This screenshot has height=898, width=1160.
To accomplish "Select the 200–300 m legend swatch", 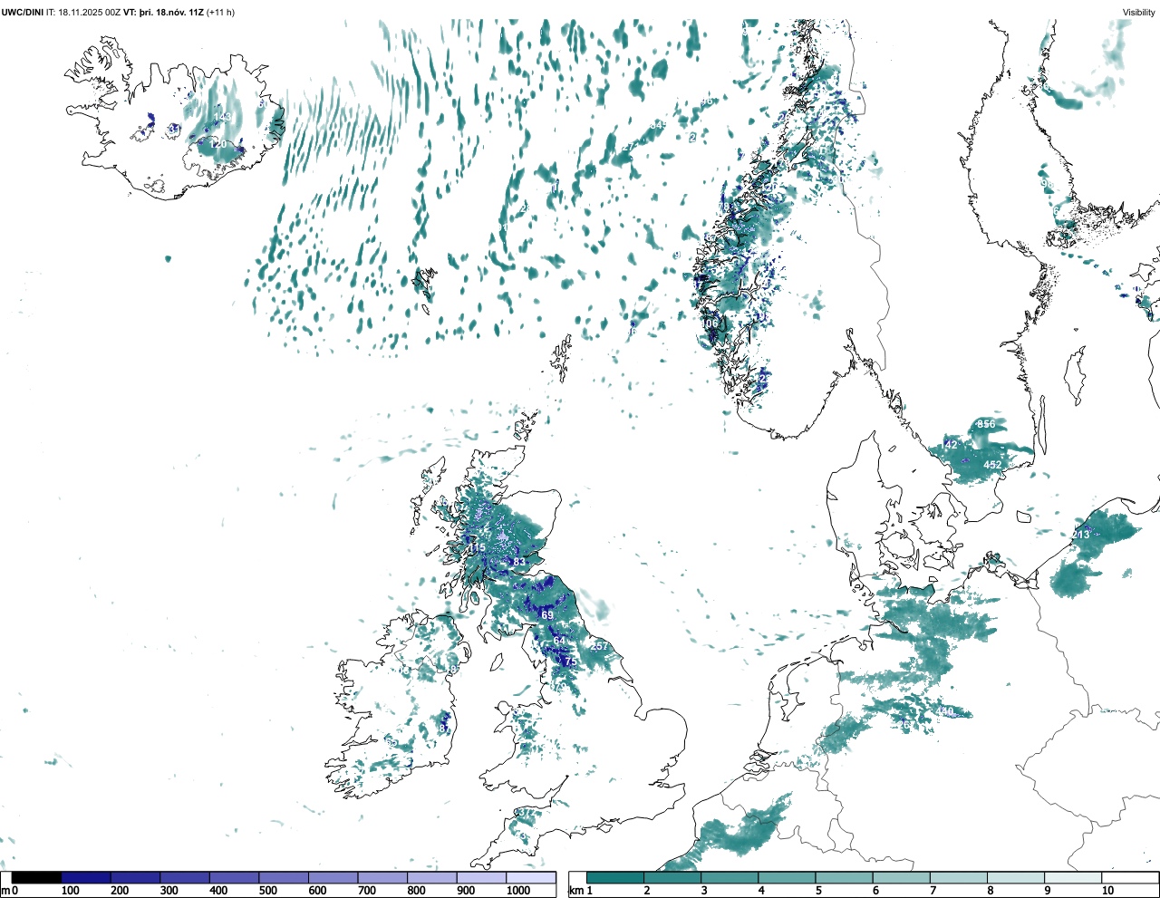I will click(x=135, y=877).
